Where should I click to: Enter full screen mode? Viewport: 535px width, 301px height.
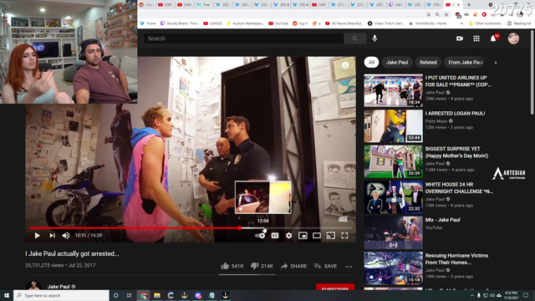344,236
